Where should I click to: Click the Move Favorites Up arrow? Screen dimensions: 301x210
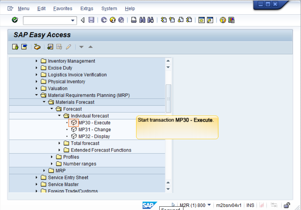(x=90, y=47)
